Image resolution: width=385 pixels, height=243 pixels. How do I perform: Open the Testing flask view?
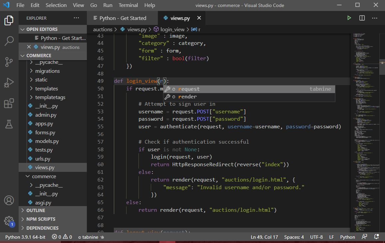pyautogui.click(x=9, y=124)
